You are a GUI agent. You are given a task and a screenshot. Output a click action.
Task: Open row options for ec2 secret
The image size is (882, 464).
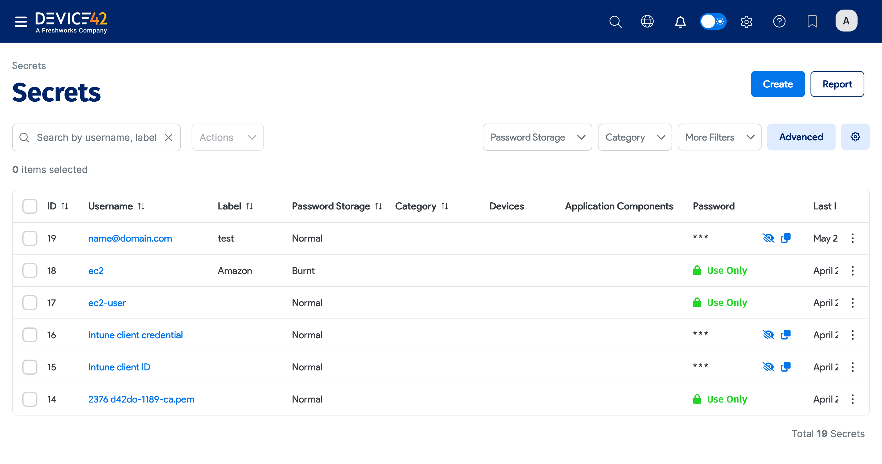click(853, 271)
